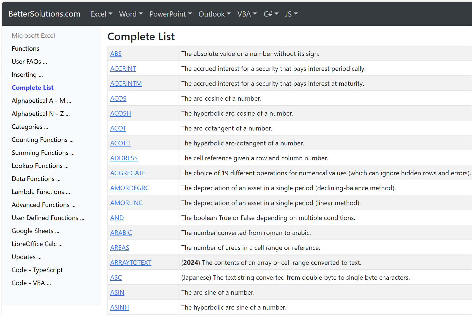Open the ASIN function link
The image size is (472, 315).
pos(117,292)
